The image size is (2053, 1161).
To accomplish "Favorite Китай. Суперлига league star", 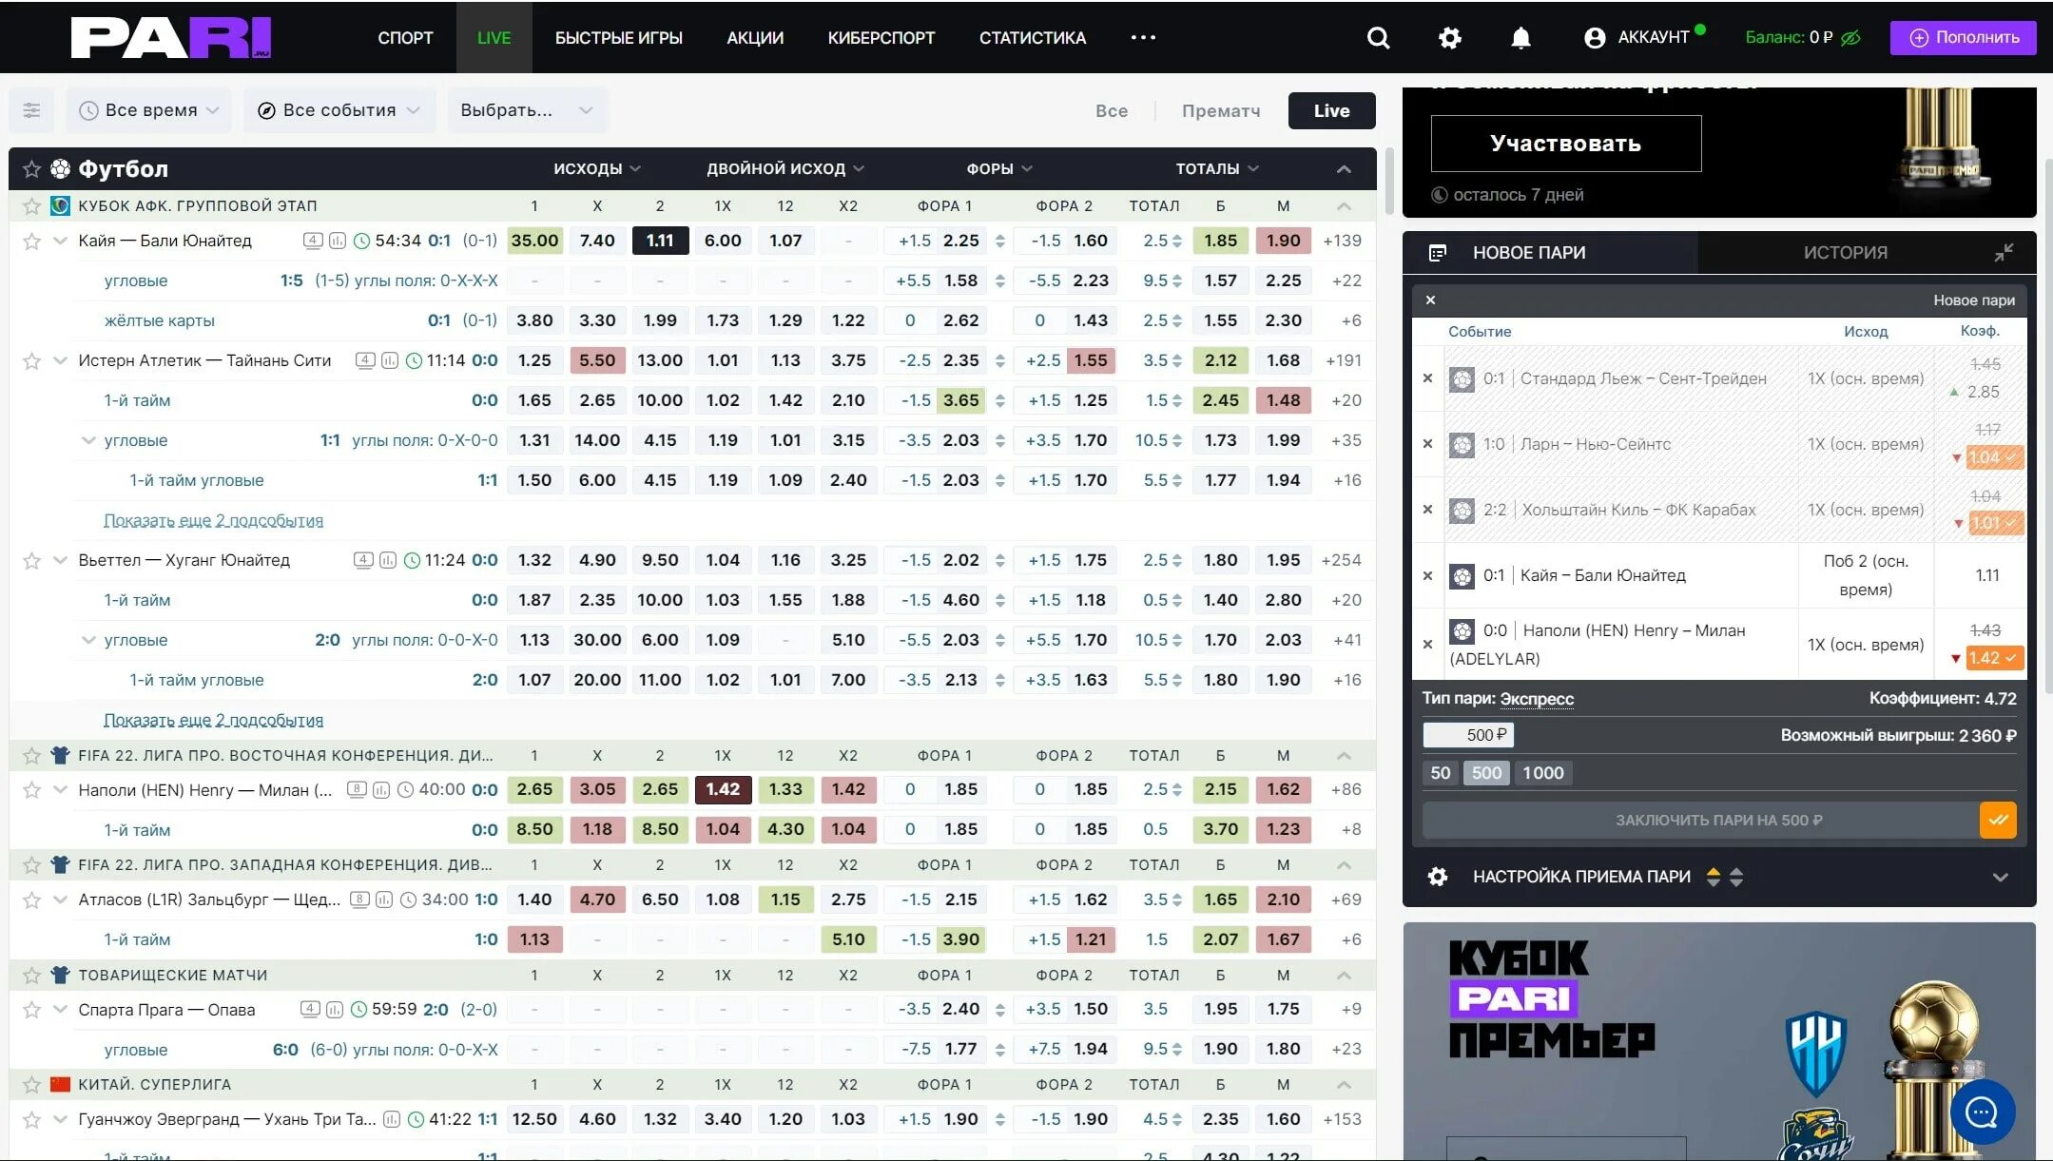I will coord(31,1085).
